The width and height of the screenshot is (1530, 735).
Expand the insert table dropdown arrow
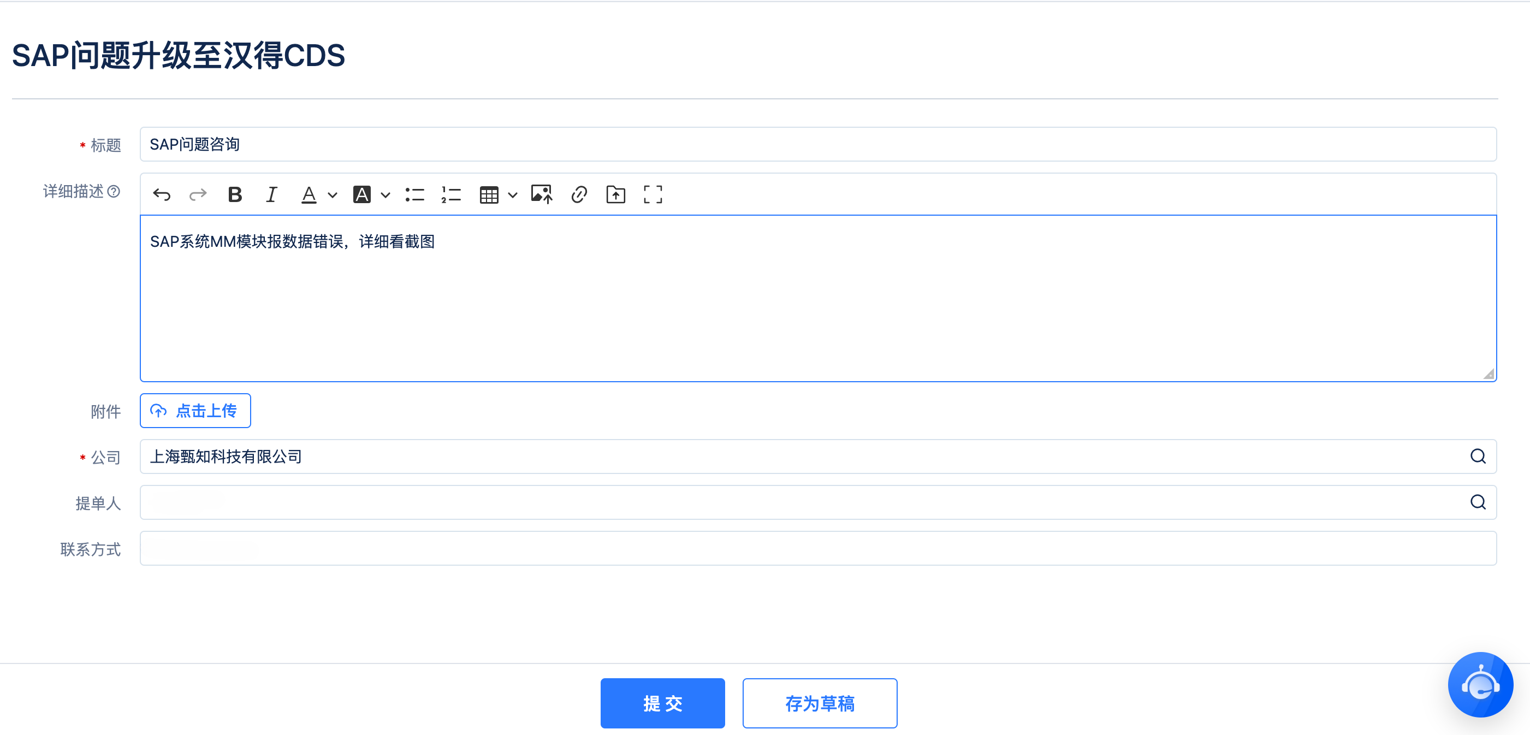513,195
